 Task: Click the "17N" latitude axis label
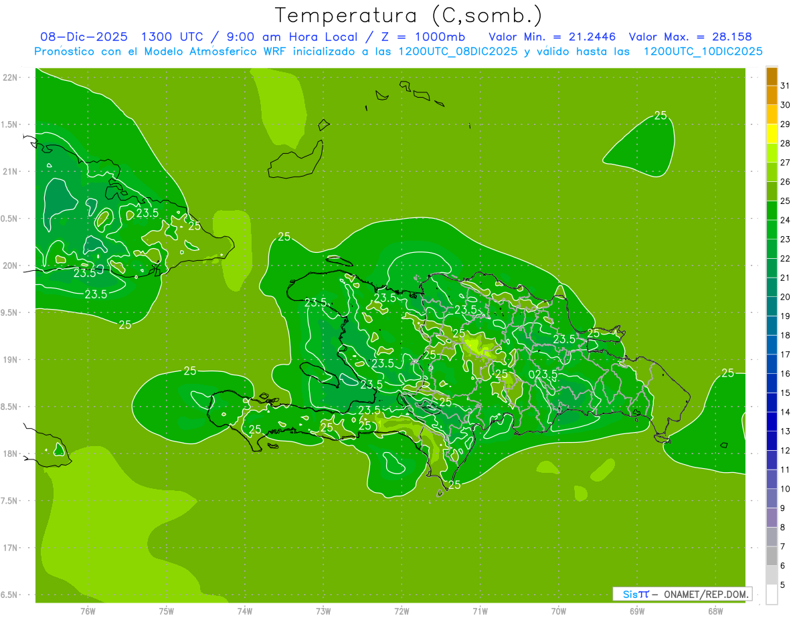click(11, 548)
